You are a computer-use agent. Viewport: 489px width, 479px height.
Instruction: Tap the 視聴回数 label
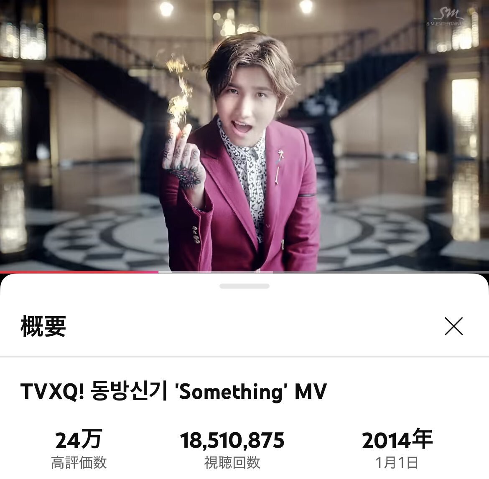tap(232, 462)
